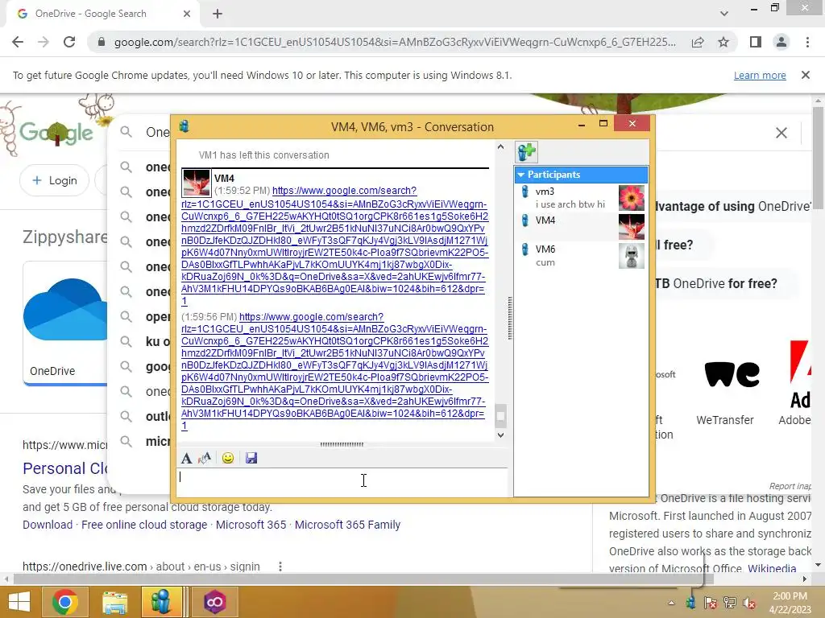Select the 'micr' search suggestion
The height and width of the screenshot is (618, 825).
pos(145,442)
